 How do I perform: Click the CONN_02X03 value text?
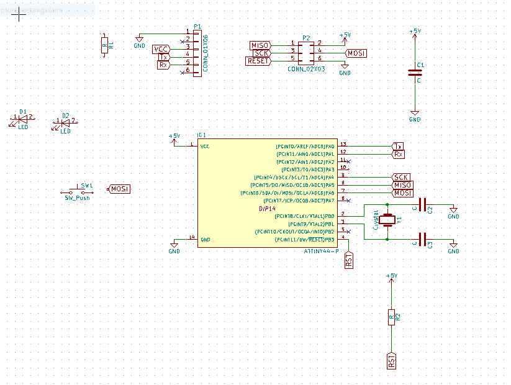(306, 69)
